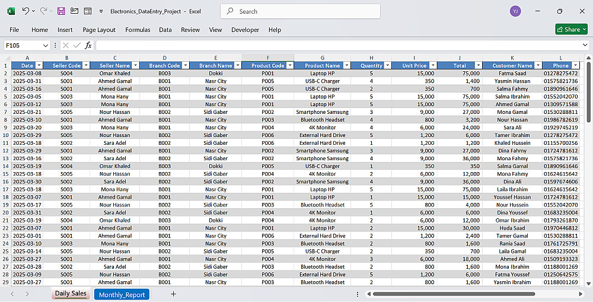Screen dimensions: 593x302
Task: Open the View tab
Action: point(216,30)
